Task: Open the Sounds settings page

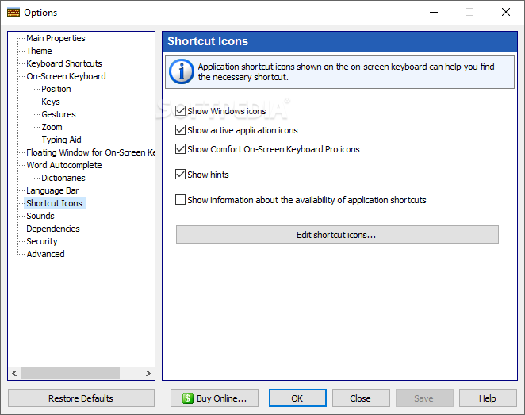Action: pos(40,216)
